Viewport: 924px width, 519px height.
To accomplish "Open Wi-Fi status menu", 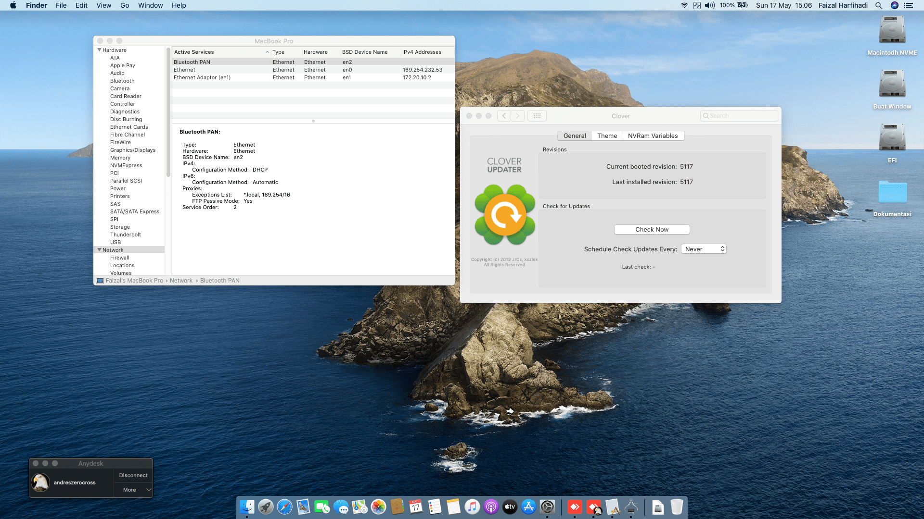I will [x=684, y=5].
